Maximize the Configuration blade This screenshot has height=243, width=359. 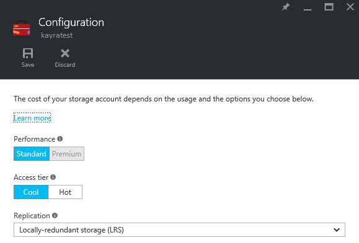[x=329, y=7]
